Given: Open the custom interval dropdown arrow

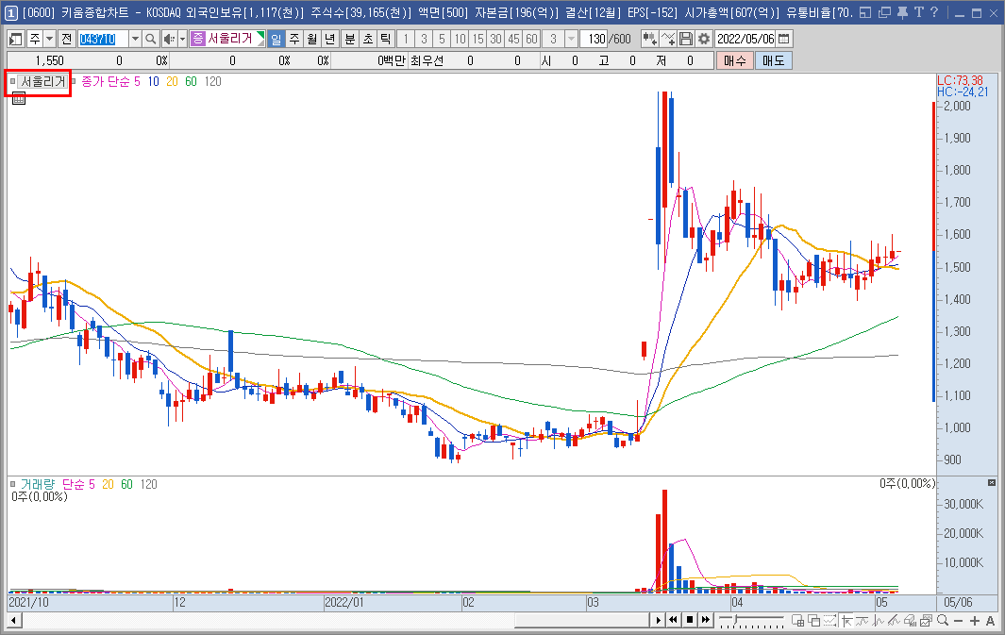Looking at the screenshot, I should (x=571, y=39).
